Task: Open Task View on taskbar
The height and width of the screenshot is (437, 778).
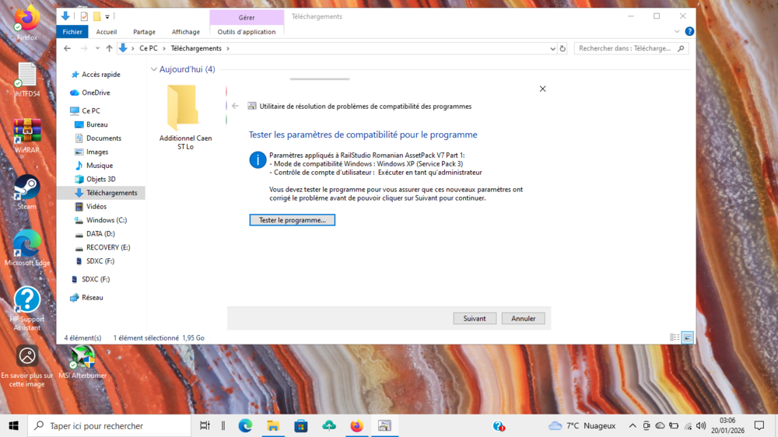Action: coord(205,425)
